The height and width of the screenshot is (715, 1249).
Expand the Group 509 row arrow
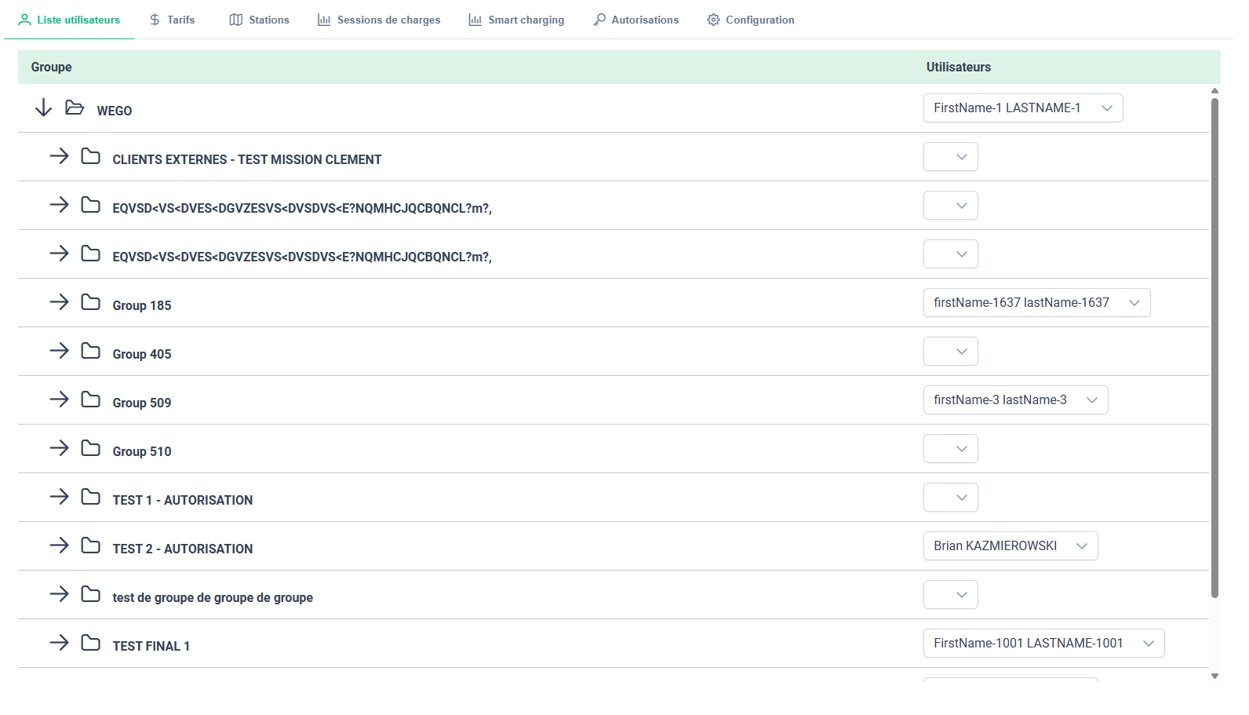tap(60, 399)
